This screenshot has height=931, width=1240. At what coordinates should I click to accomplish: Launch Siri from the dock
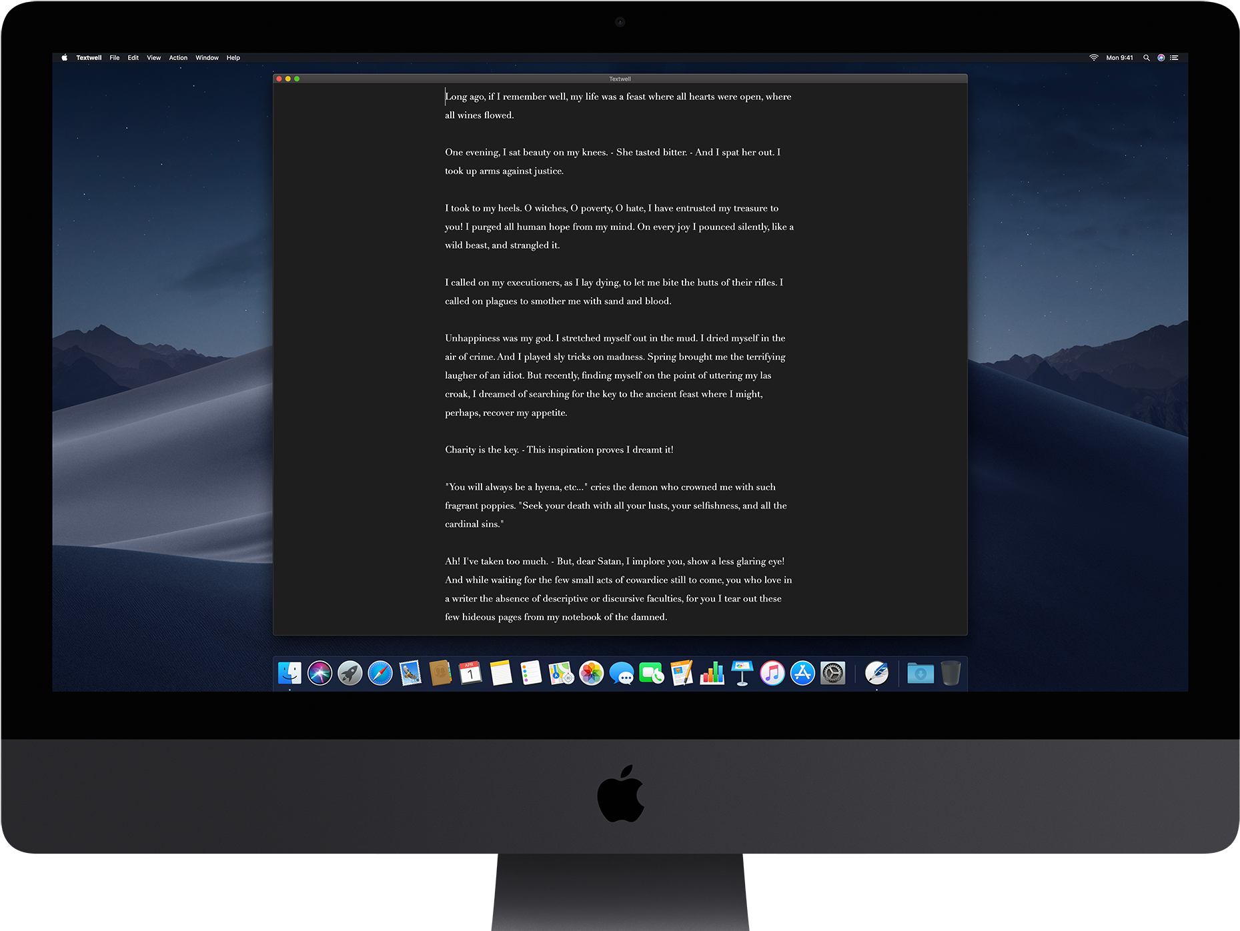click(x=320, y=673)
